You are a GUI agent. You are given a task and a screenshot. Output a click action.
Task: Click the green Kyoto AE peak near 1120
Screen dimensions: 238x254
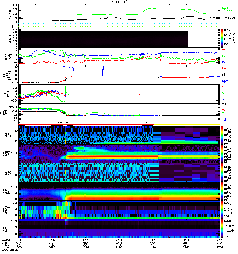point(151,8)
